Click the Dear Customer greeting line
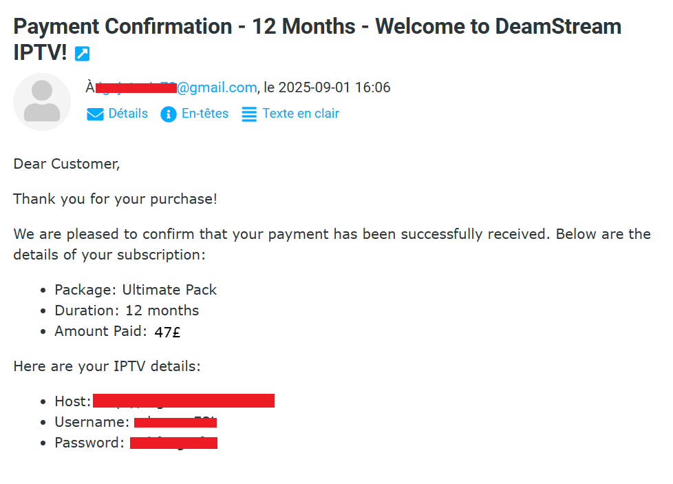The height and width of the screenshot is (484, 673). (x=66, y=164)
